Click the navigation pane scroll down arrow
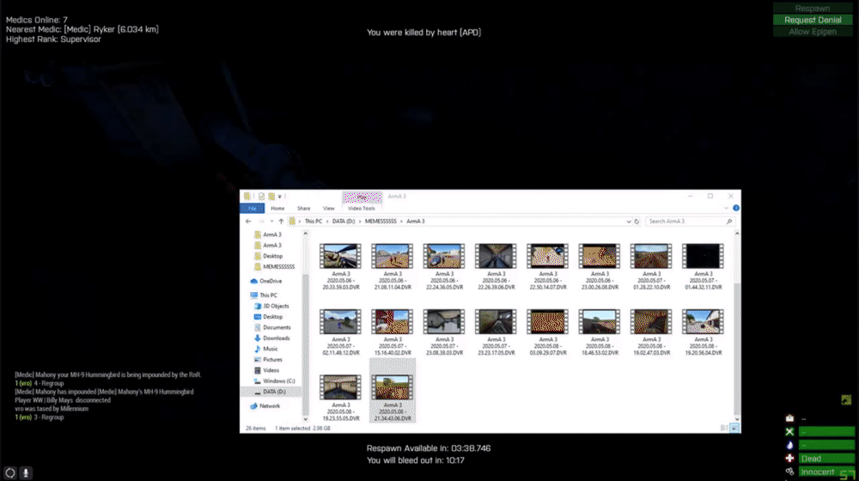 pos(305,420)
